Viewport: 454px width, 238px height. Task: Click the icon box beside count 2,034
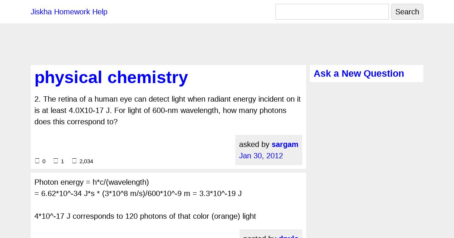(74, 161)
